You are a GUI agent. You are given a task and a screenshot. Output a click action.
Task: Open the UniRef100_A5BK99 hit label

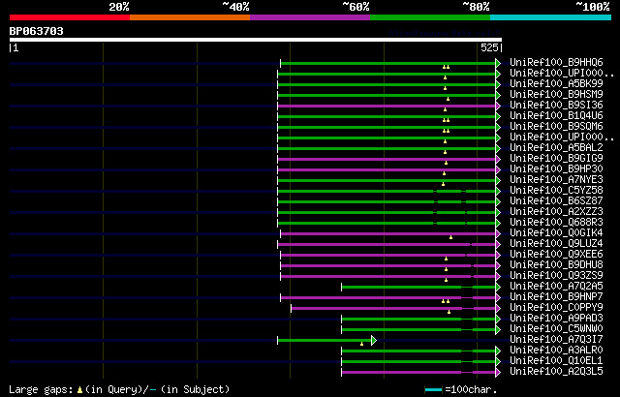[x=556, y=83]
